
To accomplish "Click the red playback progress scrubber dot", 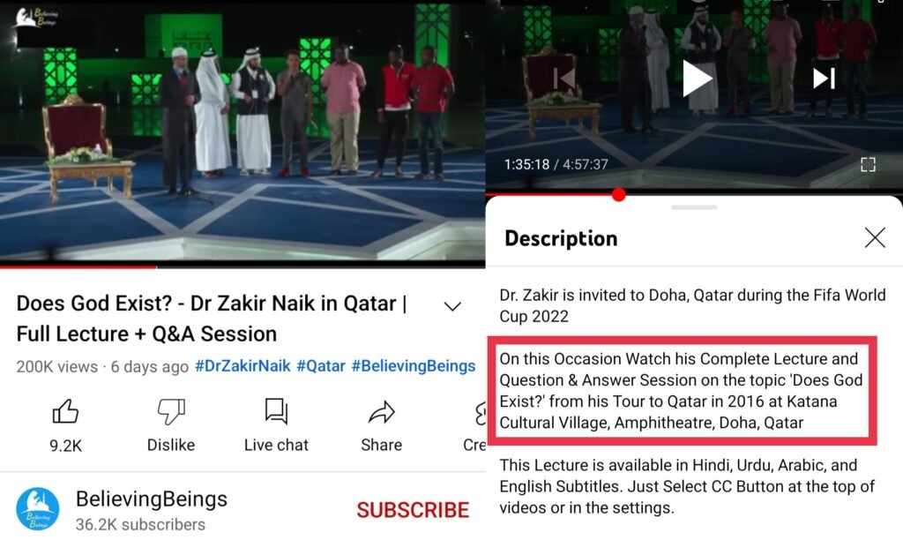I will click(x=619, y=195).
